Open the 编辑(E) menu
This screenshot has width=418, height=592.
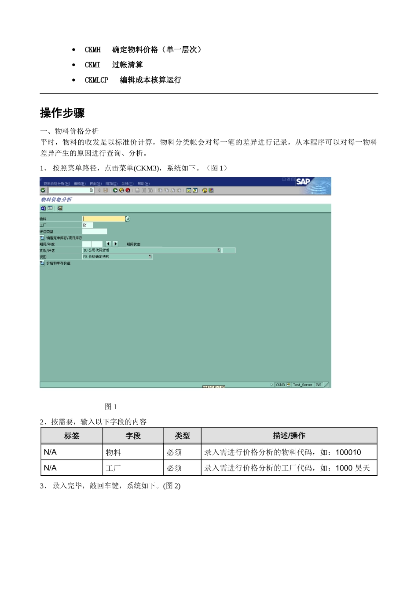(x=80, y=184)
